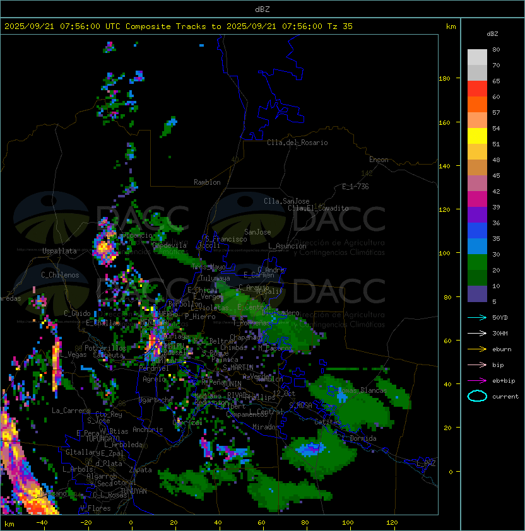
Task: Click the Potrerillos map label
Action: [x=105, y=348]
